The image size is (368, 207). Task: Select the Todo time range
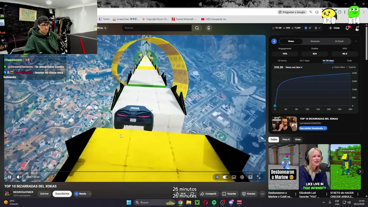[x=349, y=61]
